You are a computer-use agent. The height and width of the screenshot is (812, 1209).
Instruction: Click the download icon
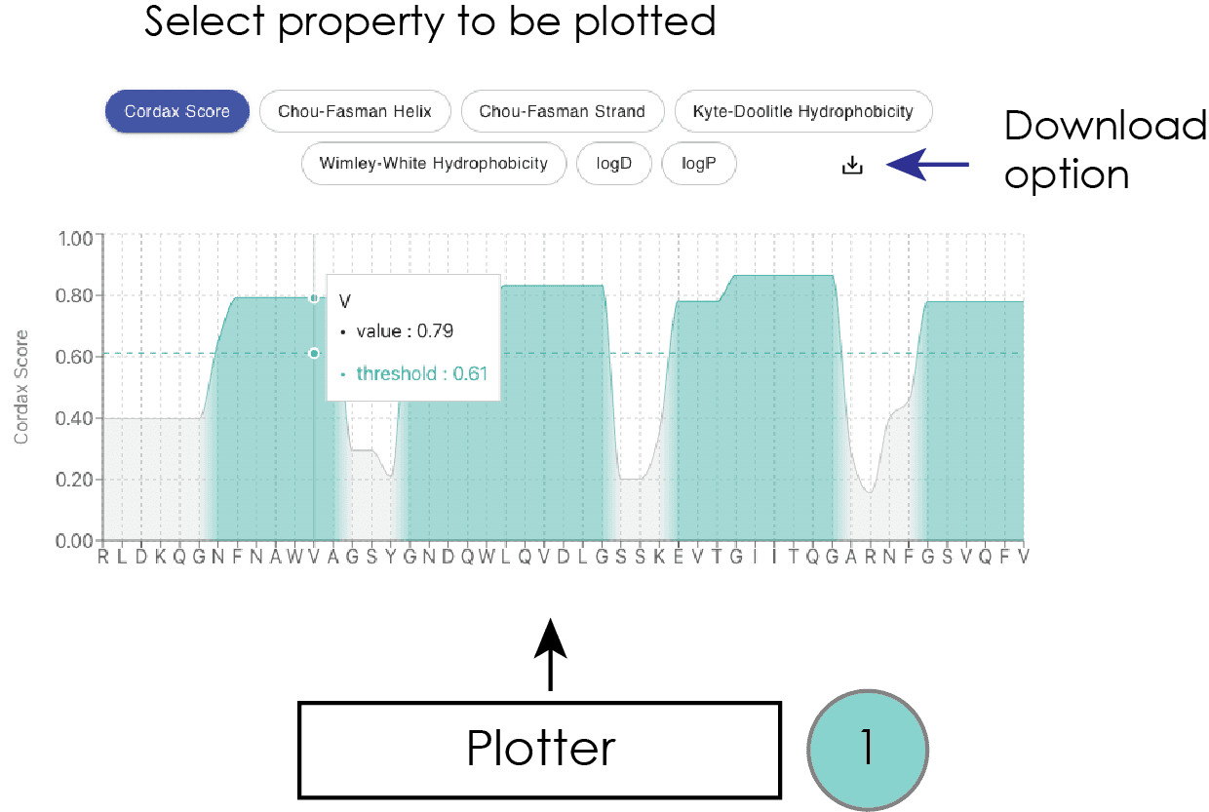click(x=852, y=166)
